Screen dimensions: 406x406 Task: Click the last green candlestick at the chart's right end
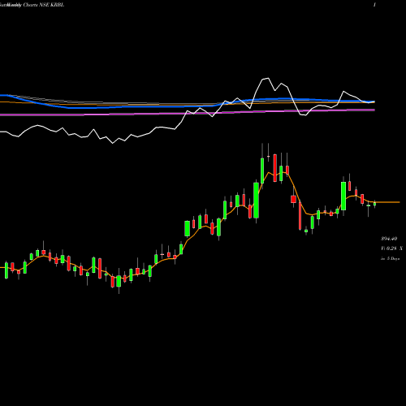point(375,204)
